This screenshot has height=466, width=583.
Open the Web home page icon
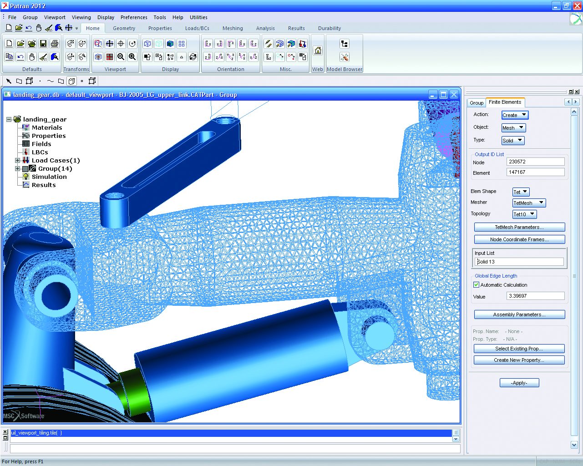pos(318,51)
